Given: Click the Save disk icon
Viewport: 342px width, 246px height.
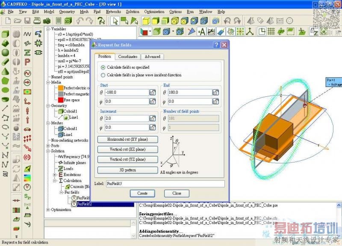Looking at the screenshot, I should coord(27,20).
